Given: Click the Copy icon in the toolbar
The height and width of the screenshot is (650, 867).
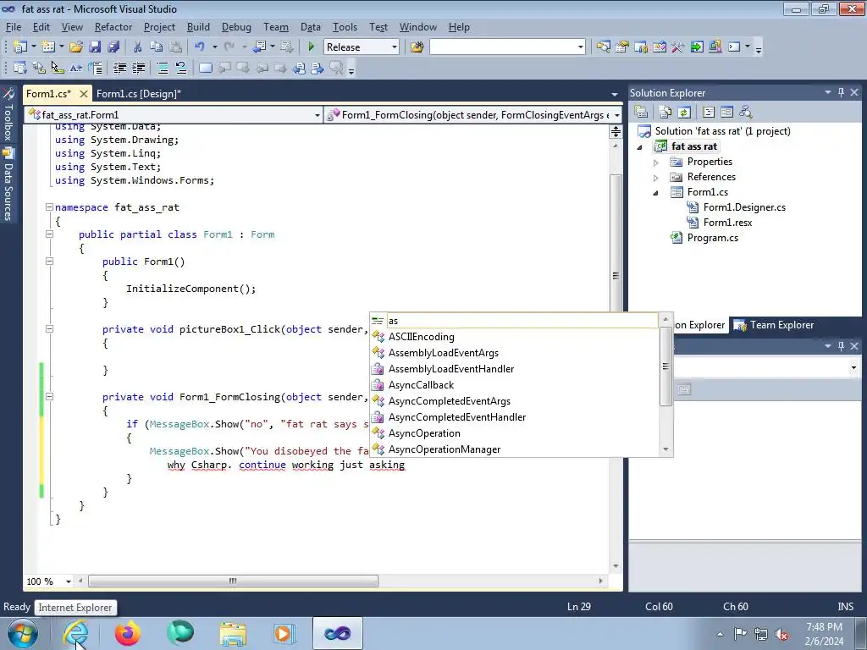Looking at the screenshot, I should (x=157, y=47).
